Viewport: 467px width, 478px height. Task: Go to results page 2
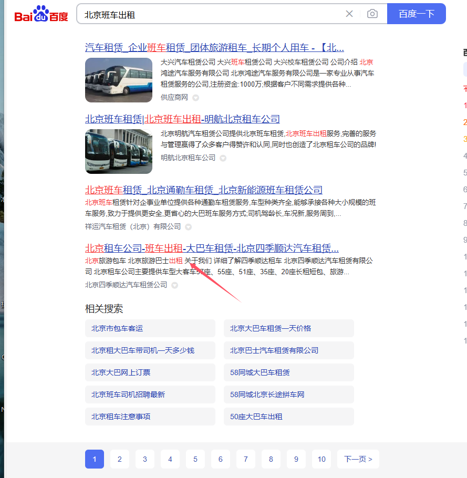120,459
